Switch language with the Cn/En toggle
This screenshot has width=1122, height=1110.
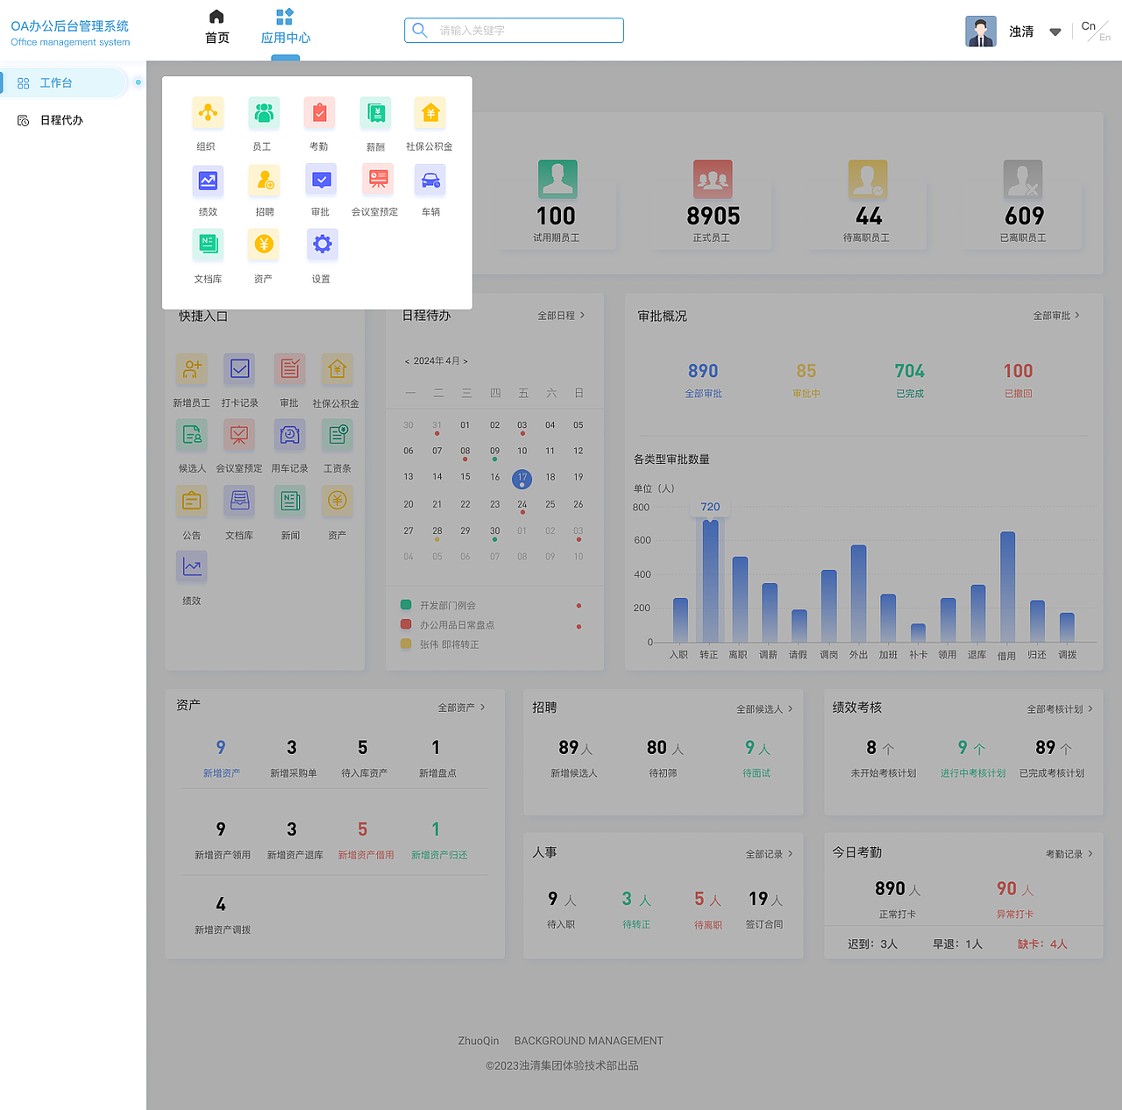1096,32
